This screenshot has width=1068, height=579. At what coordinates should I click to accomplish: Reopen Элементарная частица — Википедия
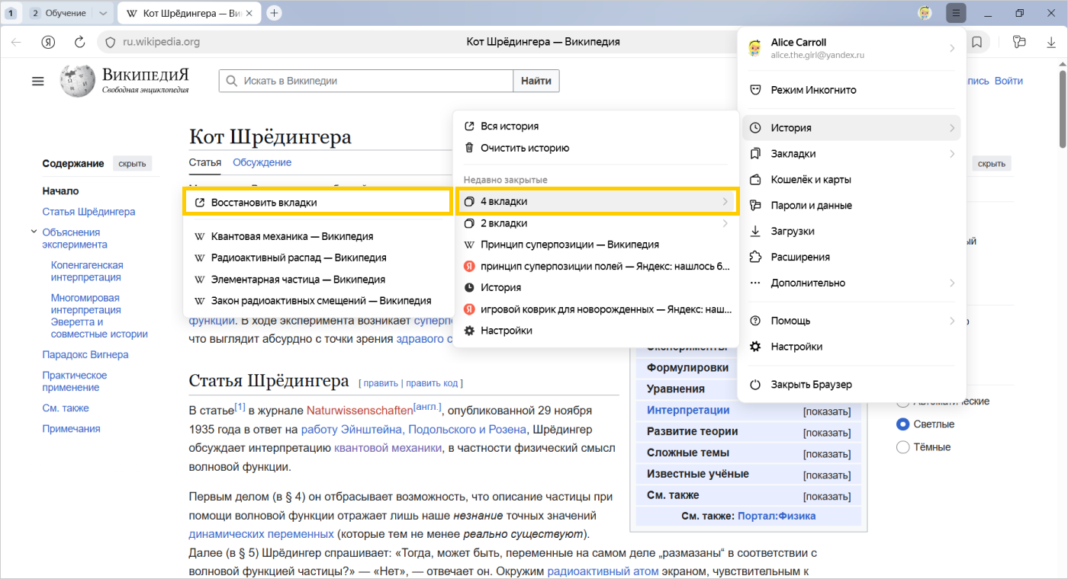coord(317,280)
